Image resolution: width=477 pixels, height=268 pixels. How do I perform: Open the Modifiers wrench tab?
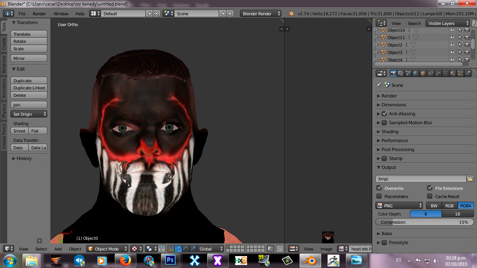438,73
